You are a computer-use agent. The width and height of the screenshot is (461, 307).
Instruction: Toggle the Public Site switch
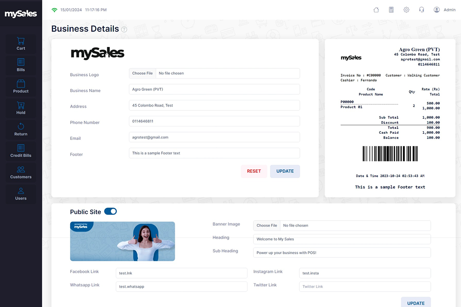pos(110,211)
